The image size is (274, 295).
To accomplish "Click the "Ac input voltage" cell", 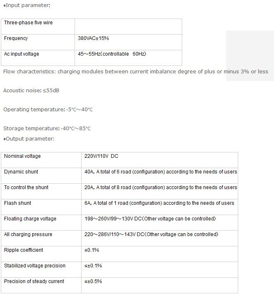I will click(x=21, y=54).
